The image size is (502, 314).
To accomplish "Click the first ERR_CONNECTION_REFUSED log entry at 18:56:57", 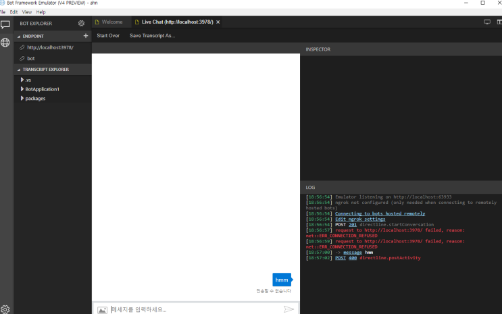I will (x=385, y=233).
